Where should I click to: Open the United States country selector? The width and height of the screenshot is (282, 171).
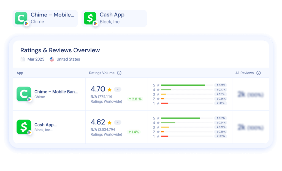(68, 59)
